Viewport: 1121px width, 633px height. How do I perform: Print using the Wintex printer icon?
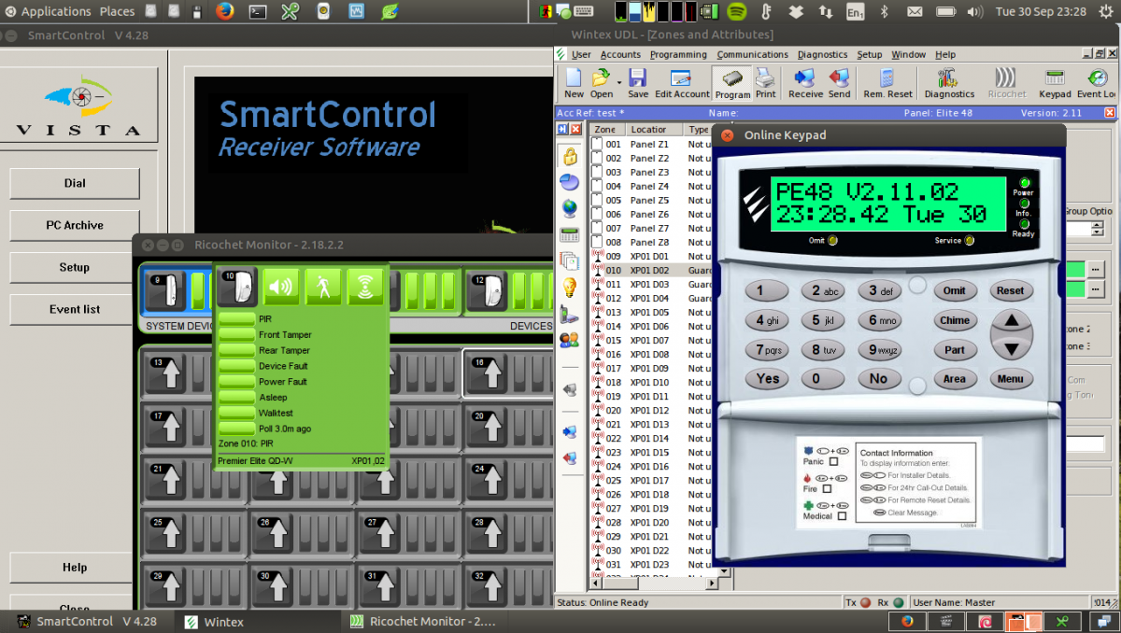[x=766, y=83]
